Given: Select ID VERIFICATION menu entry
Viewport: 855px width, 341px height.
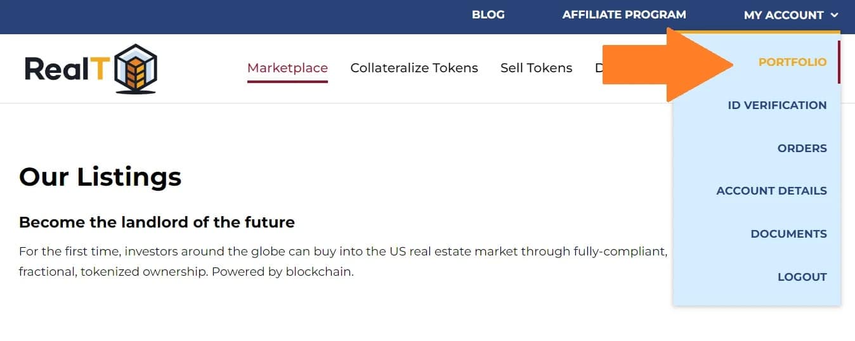Looking at the screenshot, I should pyautogui.click(x=777, y=105).
